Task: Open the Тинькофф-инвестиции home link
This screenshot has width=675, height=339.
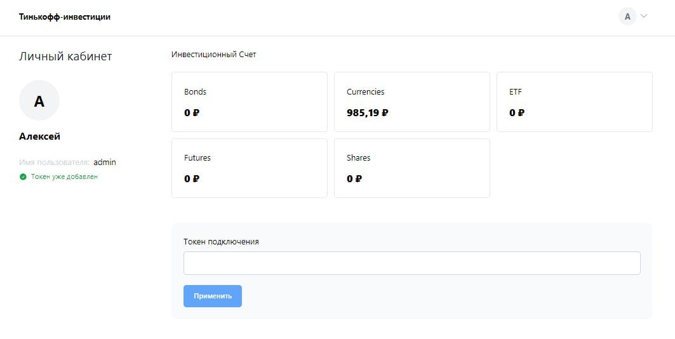Action: pos(65,17)
